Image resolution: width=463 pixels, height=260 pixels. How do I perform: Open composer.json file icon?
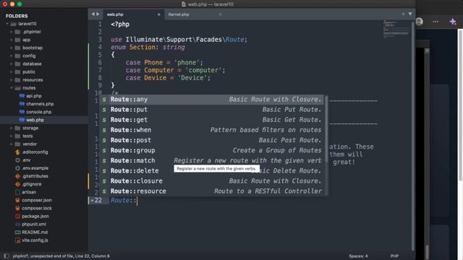(x=17, y=200)
